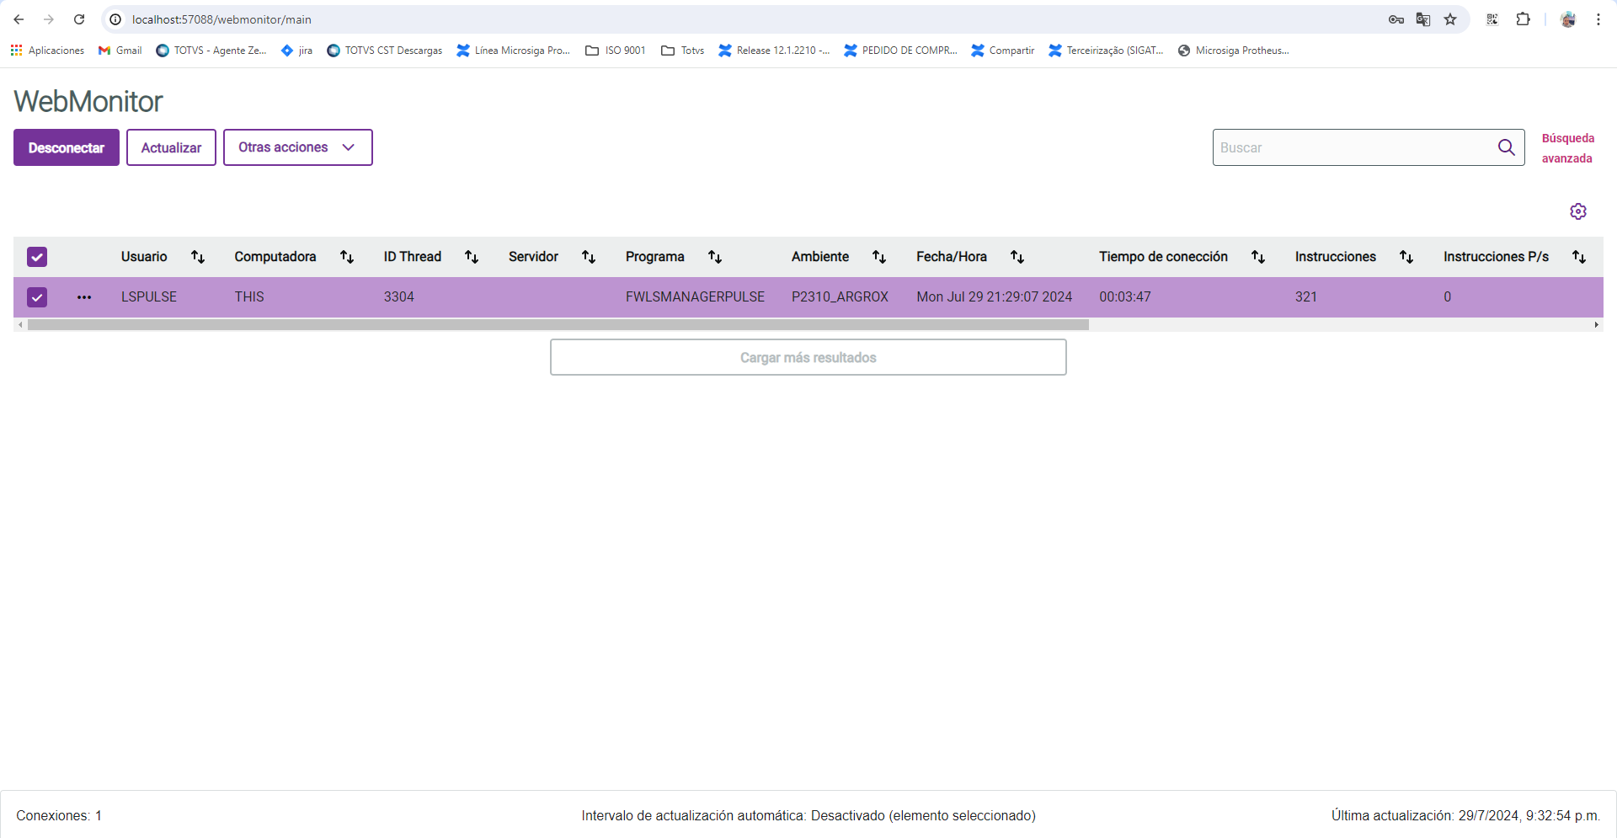Click the search magnifier icon
The image size is (1617, 838).
pyautogui.click(x=1507, y=147)
